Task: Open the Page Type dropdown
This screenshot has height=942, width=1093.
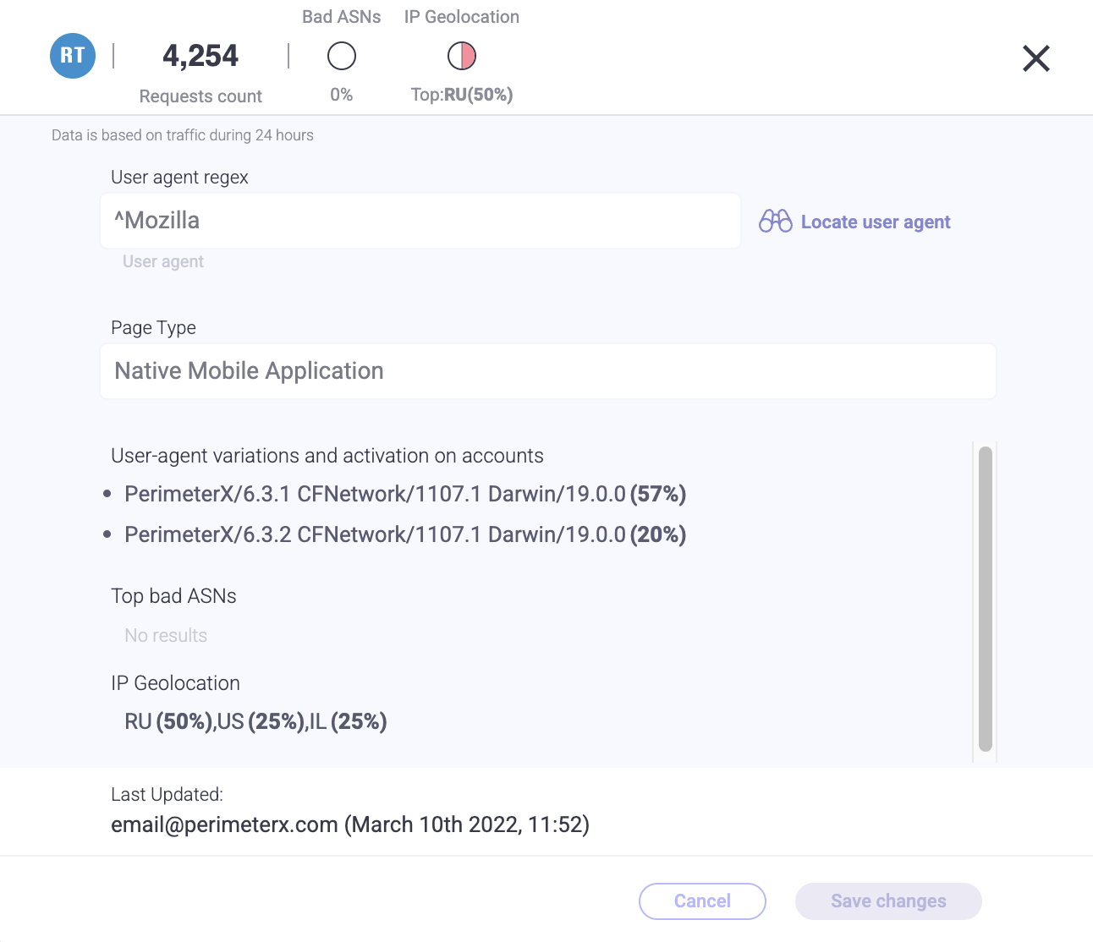Action: [547, 371]
